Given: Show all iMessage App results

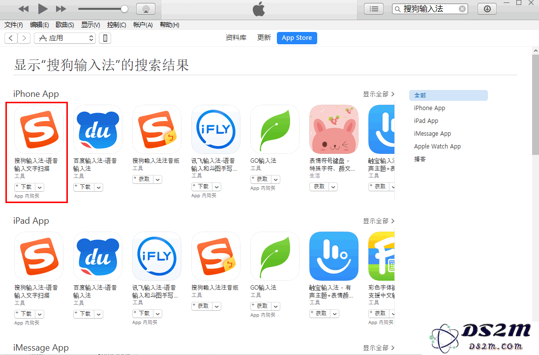Looking at the screenshot, I should click(x=379, y=348).
